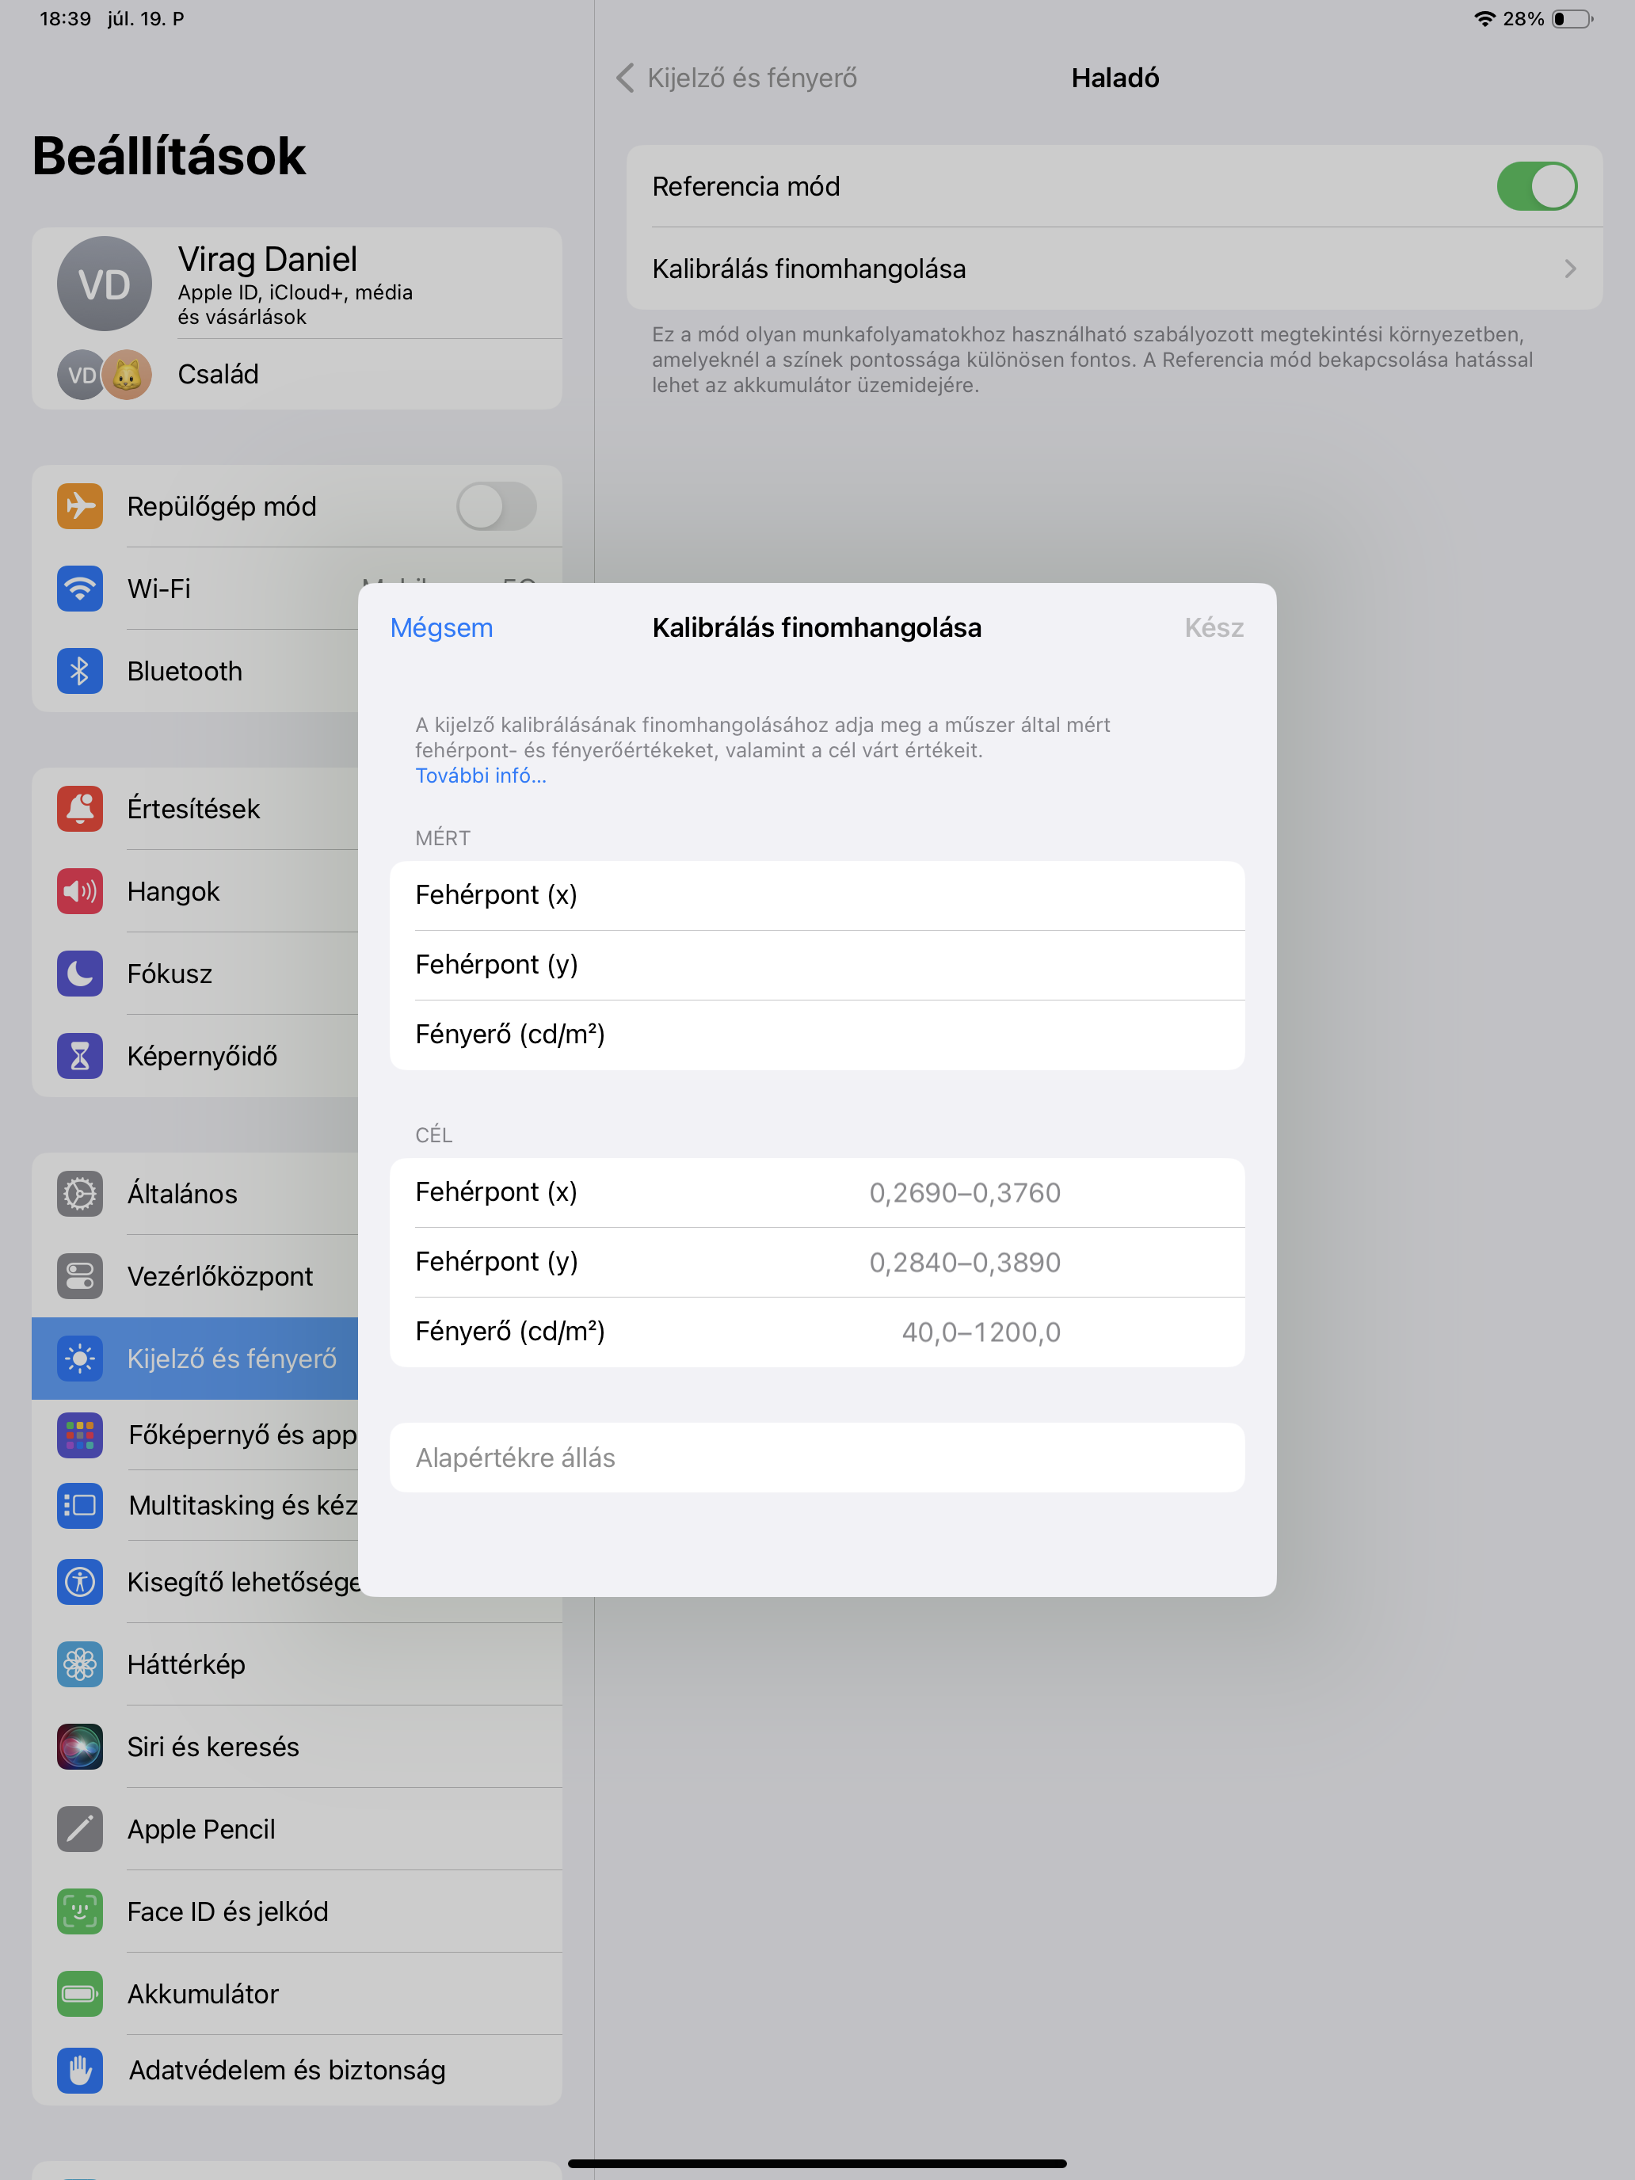This screenshot has height=2180, width=1635.
Task: Open Face ID és jelkód label
Action: (227, 1911)
